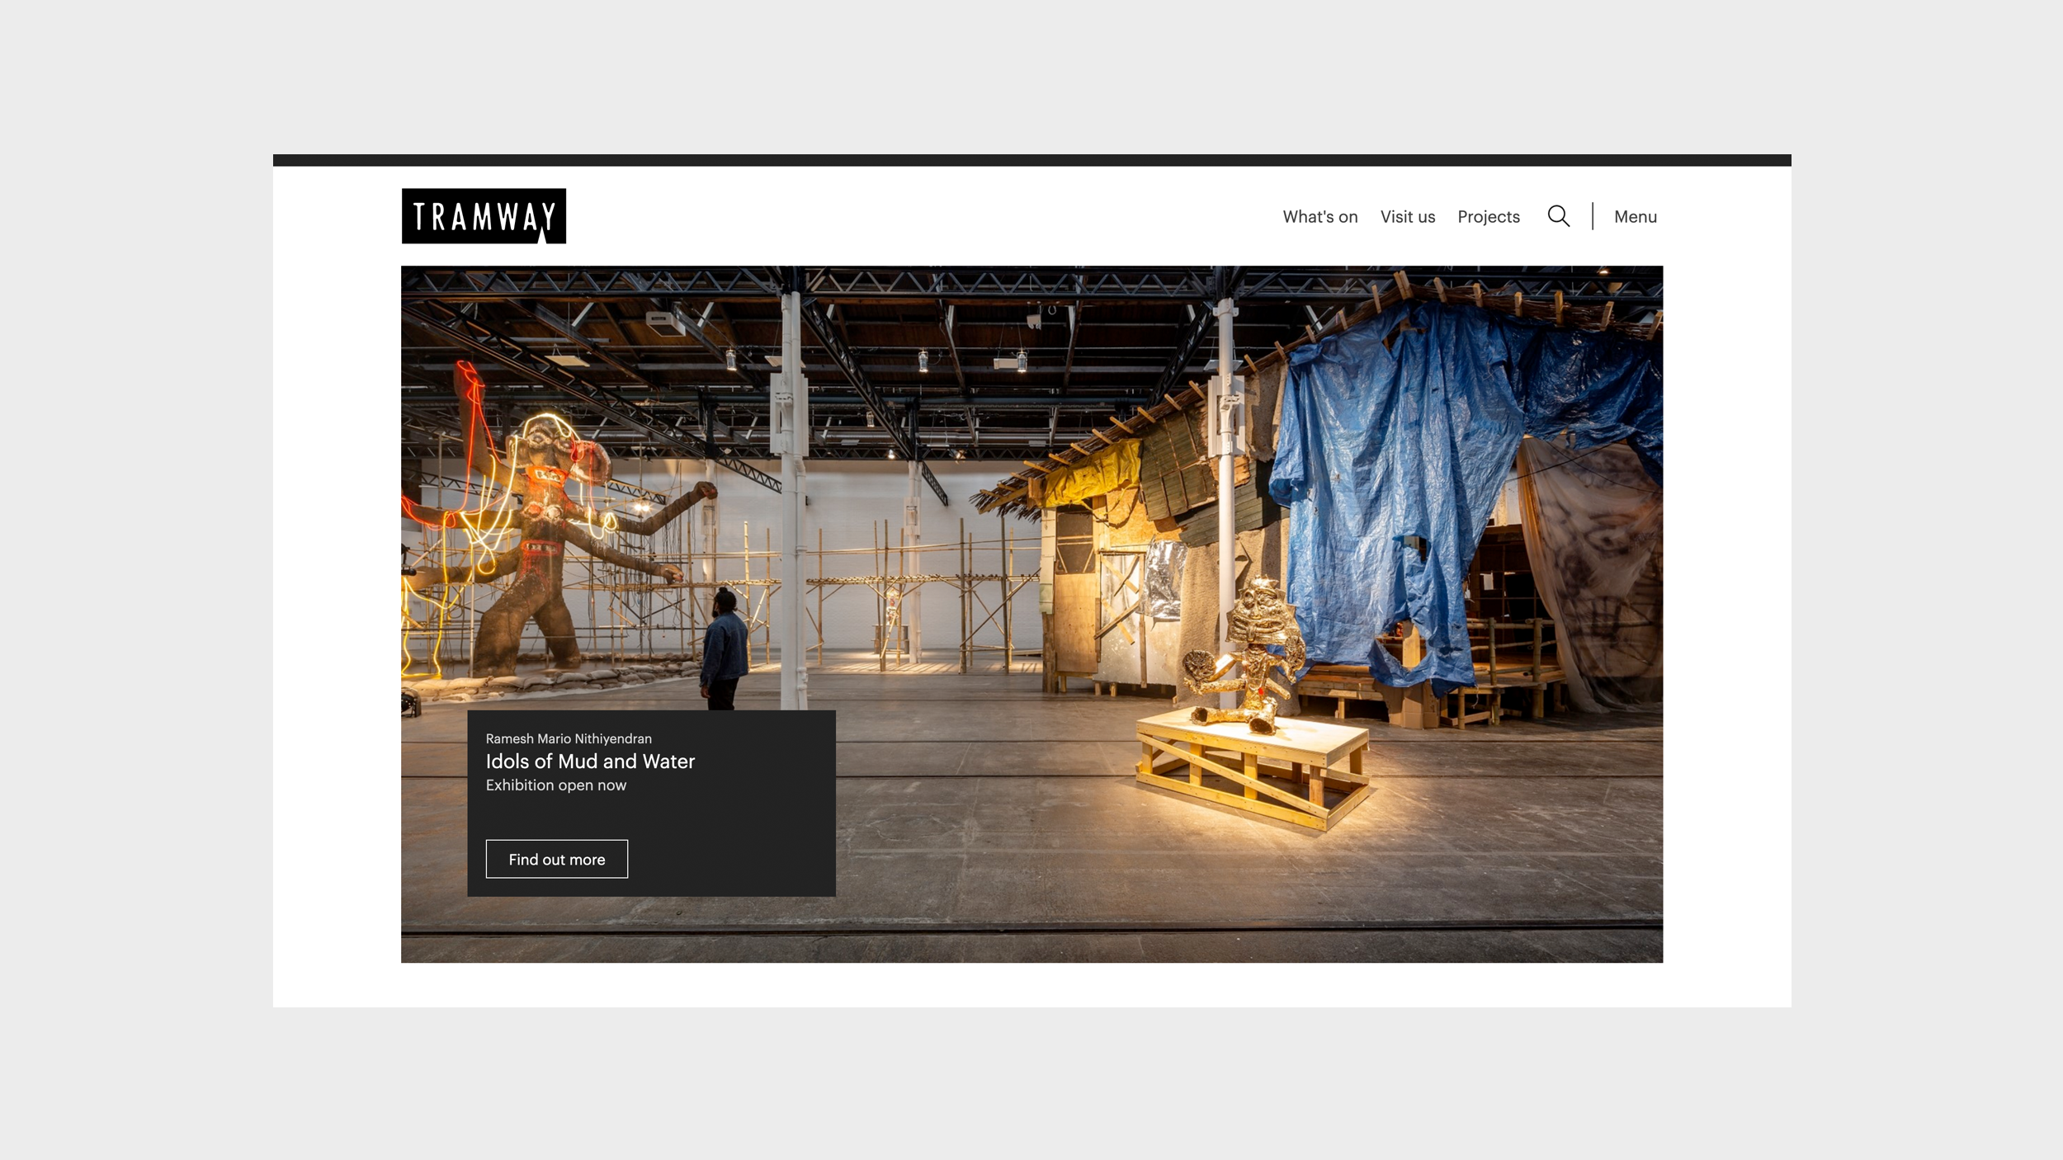2063x1160 pixels.
Task: Open the search with the magnifying glass icon
Action: [1559, 216]
